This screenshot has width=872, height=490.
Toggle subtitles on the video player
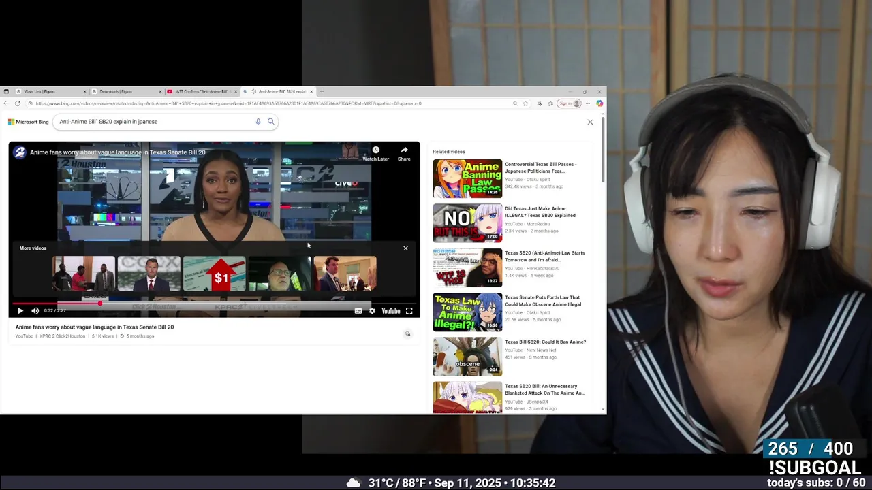pyautogui.click(x=358, y=311)
